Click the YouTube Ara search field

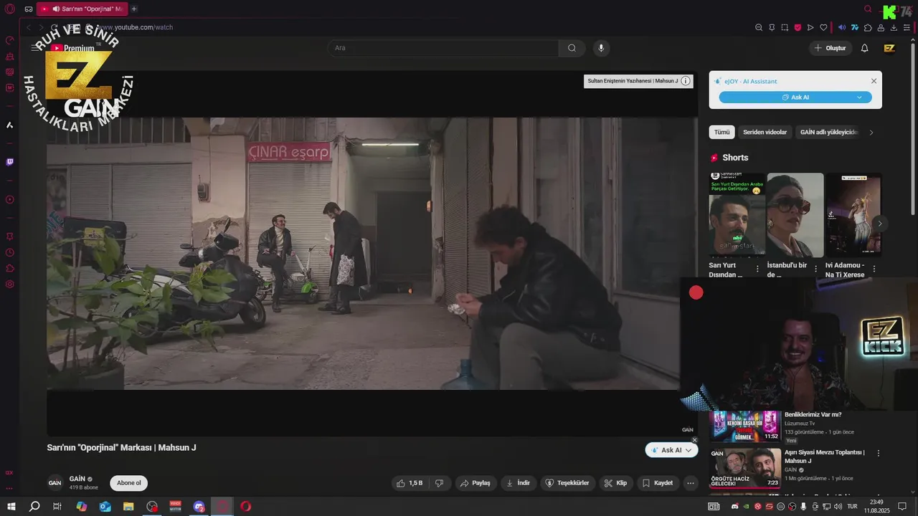[x=445, y=48]
